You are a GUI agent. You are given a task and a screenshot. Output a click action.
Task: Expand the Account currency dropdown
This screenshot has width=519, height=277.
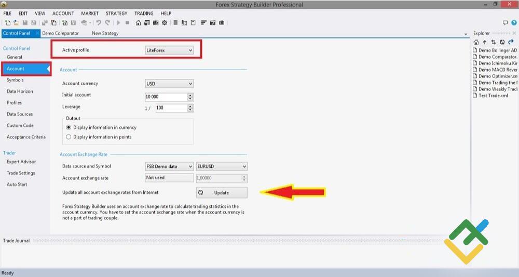(x=169, y=84)
